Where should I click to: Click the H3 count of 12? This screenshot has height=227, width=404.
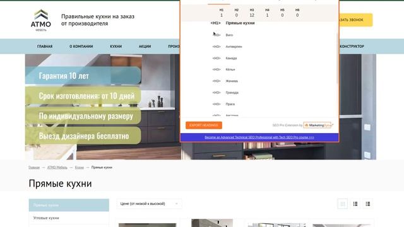(x=252, y=15)
